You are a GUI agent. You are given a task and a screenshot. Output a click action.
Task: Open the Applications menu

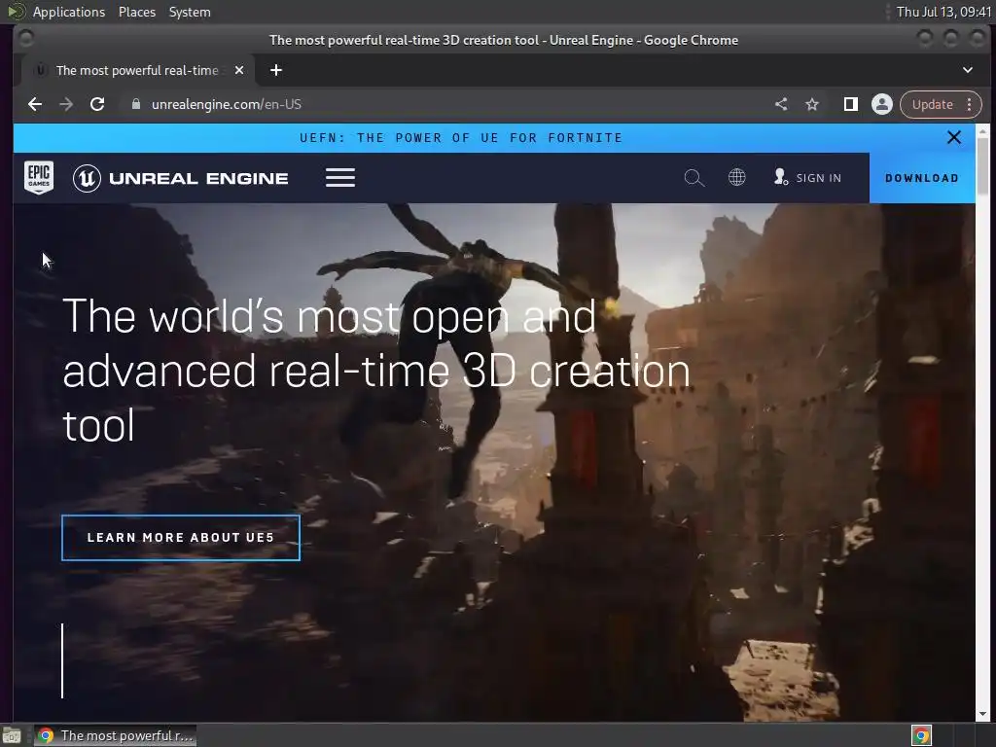69,12
